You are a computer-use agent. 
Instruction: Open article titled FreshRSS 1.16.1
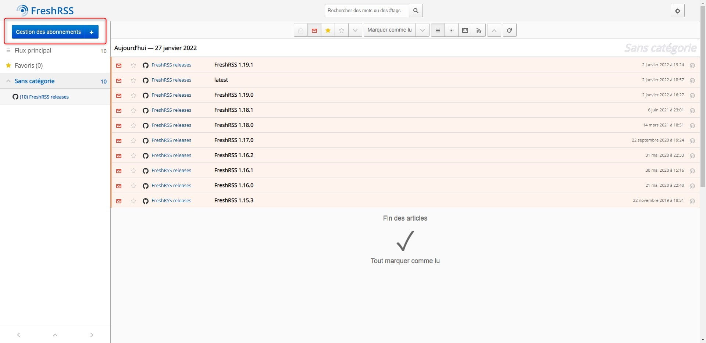(233, 170)
